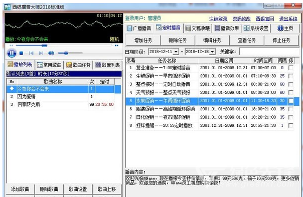Click the 删除任务 button
Screen dimensions: 303x197
(178, 40)
